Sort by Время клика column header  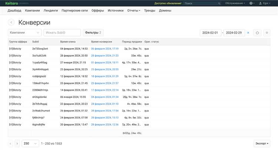click(x=68, y=41)
